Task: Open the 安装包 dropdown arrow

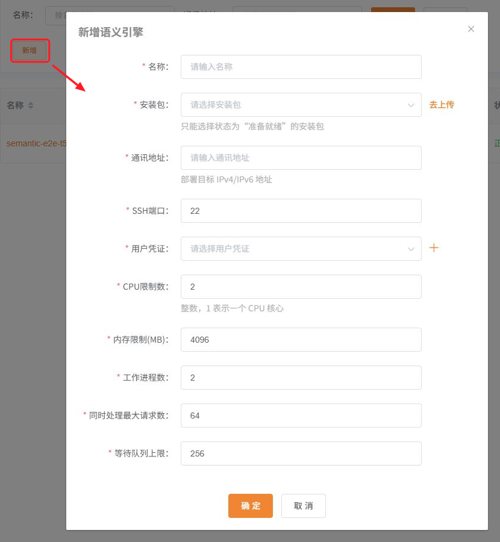Action: (411, 105)
